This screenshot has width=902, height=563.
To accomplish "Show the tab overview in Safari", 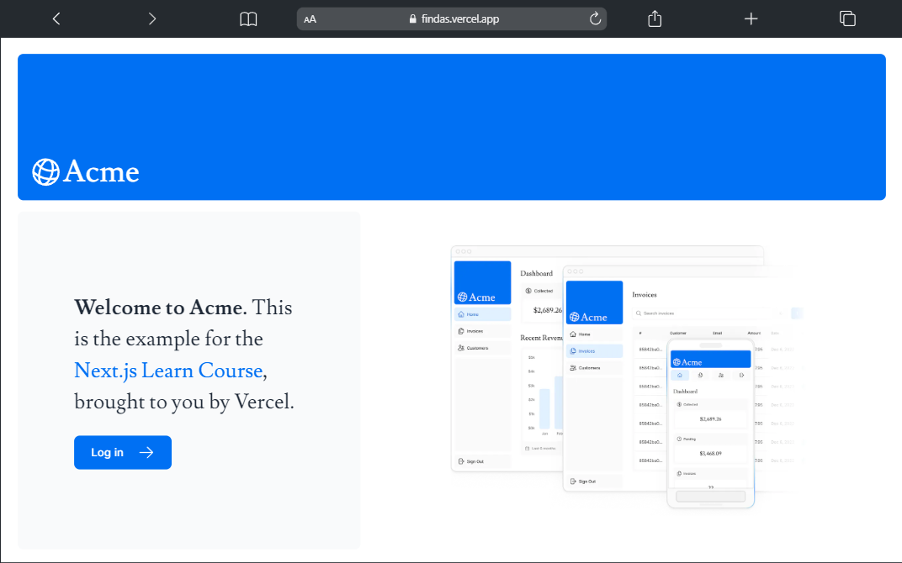I will pyautogui.click(x=847, y=18).
